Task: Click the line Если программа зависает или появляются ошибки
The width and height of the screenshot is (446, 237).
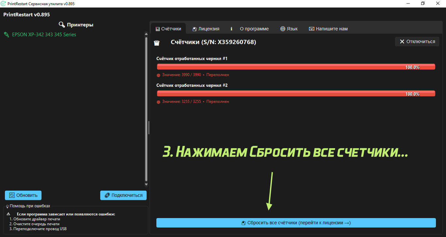Action: pyautogui.click(x=66, y=214)
